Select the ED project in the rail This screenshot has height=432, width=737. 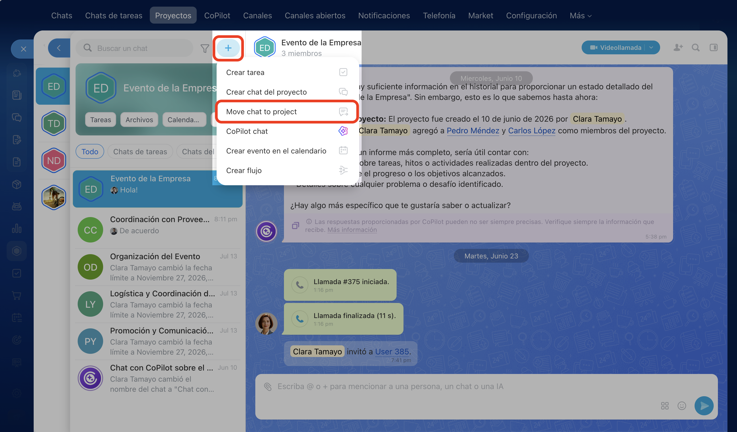point(54,86)
